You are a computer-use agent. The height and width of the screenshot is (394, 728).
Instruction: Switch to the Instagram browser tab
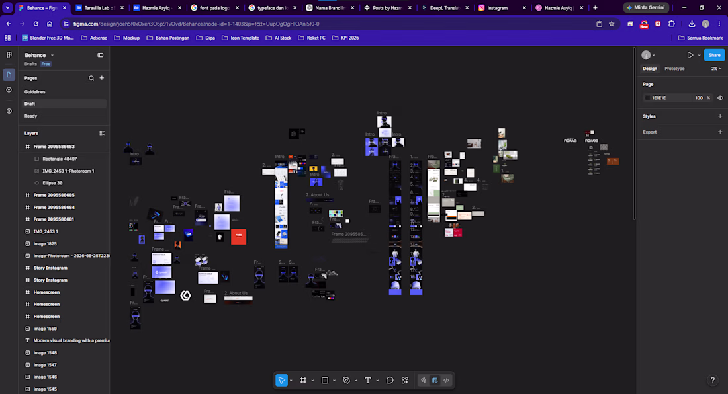coord(502,8)
